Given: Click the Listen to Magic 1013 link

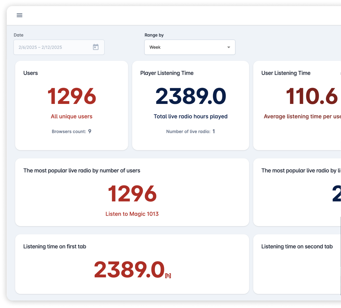Looking at the screenshot, I should click(x=132, y=214).
